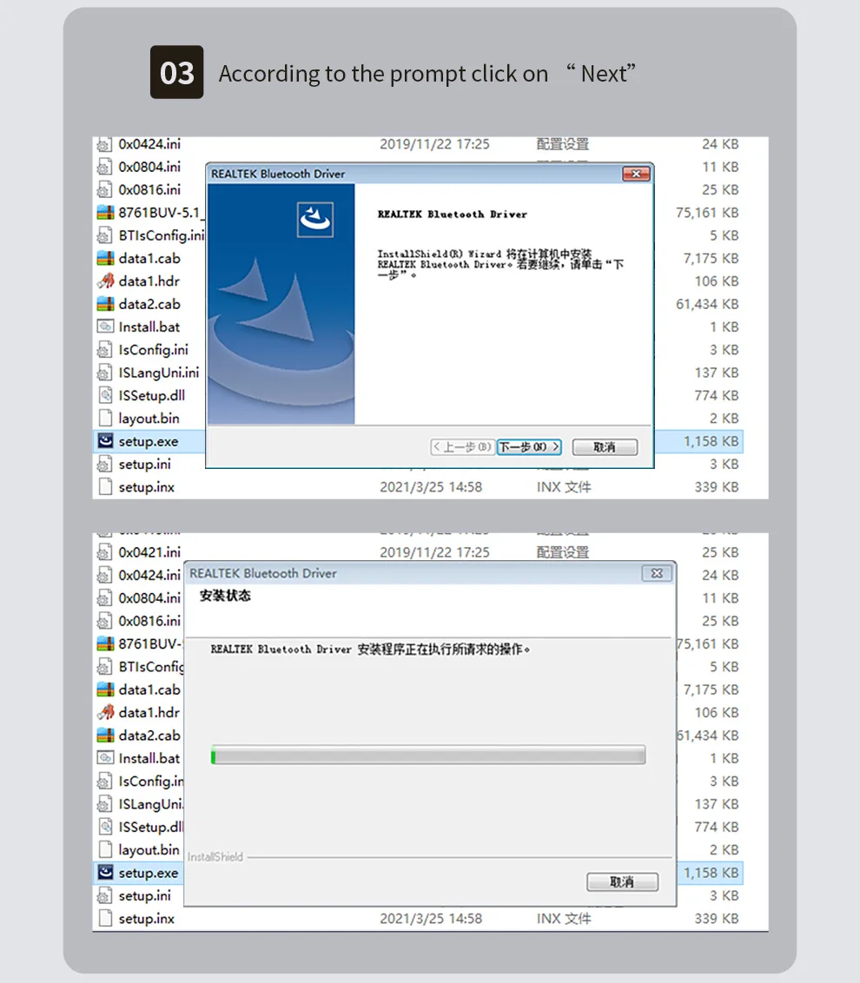This screenshot has height=983, width=860.
Task: Click the InstallShield logo icon in the wizard banner
Action: coord(314,220)
